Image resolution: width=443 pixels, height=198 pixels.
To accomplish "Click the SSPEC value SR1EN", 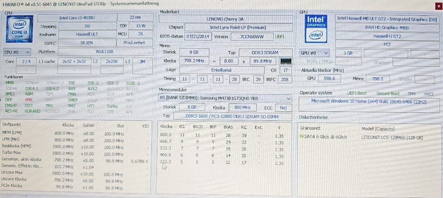I will tap(87, 42).
